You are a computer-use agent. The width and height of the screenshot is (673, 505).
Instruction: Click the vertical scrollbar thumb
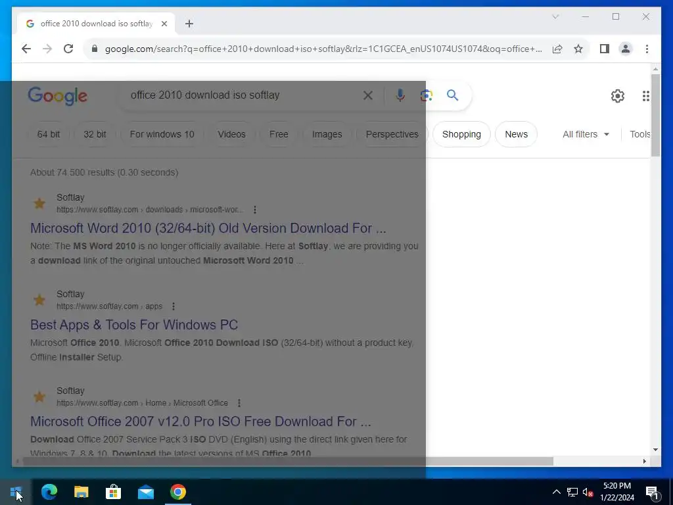(x=655, y=116)
